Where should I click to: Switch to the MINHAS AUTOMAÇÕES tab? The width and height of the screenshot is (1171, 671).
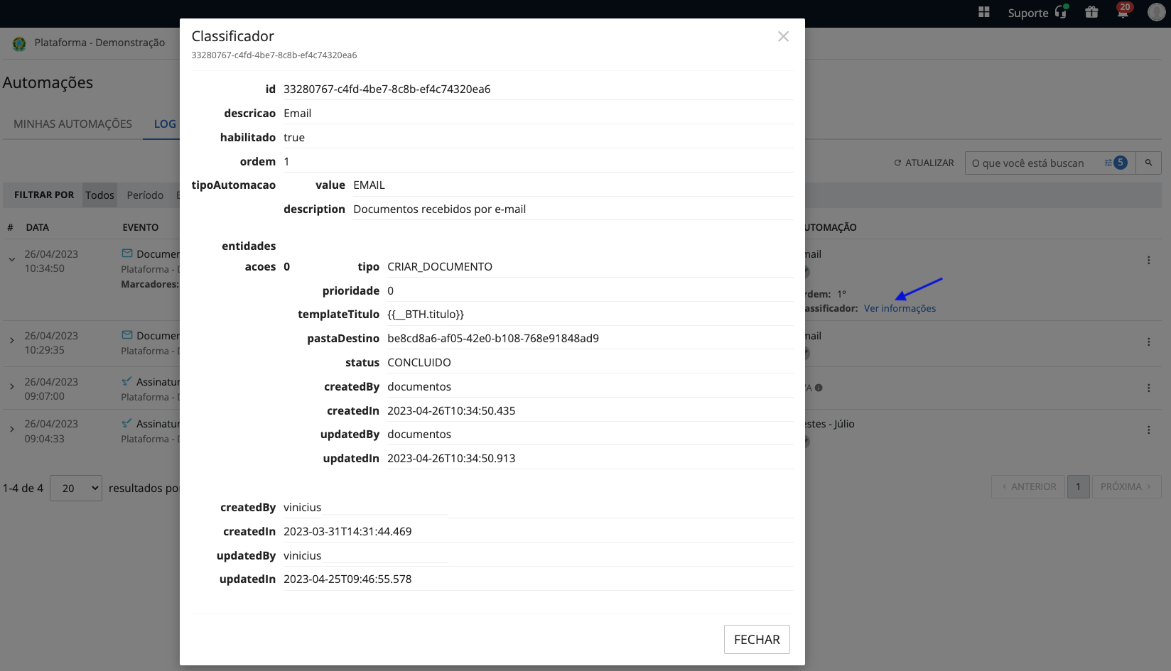pos(72,124)
